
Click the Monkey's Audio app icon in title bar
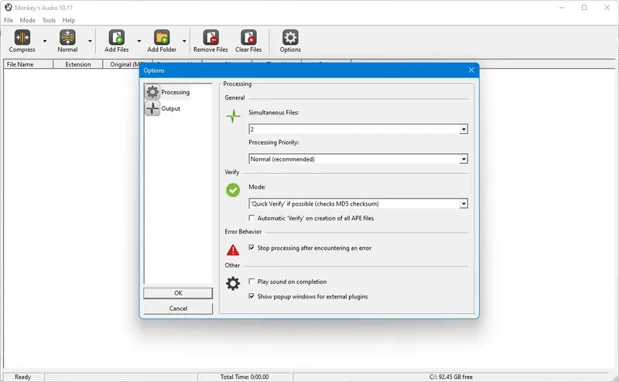click(x=9, y=8)
